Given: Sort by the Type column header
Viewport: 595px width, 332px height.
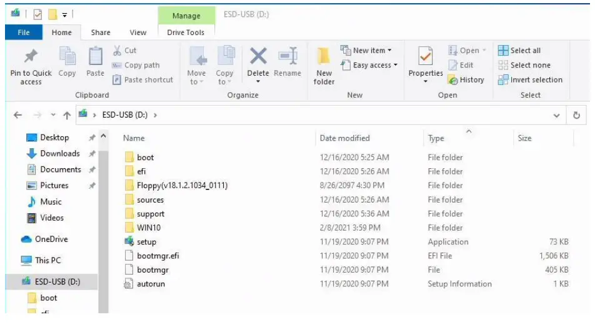Looking at the screenshot, I should click(436, 139).
